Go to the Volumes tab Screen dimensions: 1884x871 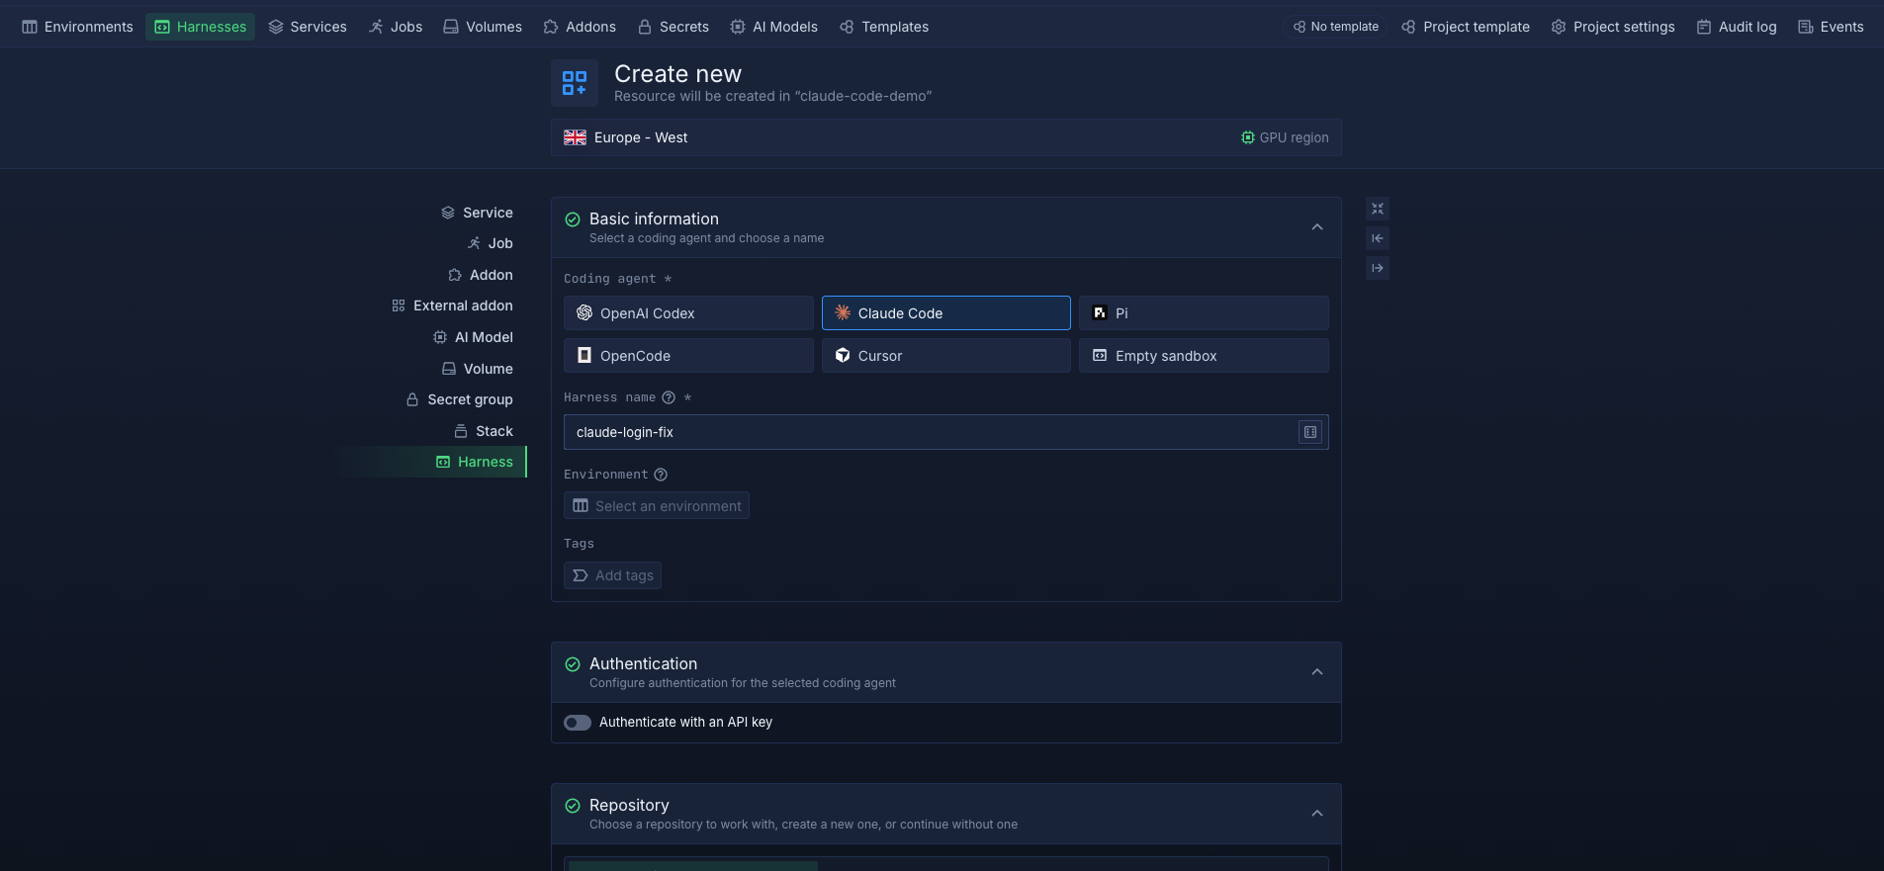(483, 27)
